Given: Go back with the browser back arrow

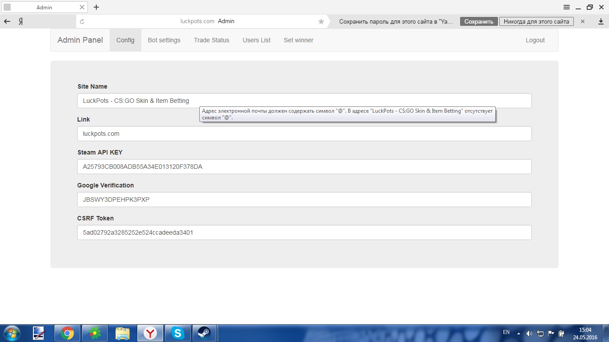Looking at the screenshot, I should point(7,21).
